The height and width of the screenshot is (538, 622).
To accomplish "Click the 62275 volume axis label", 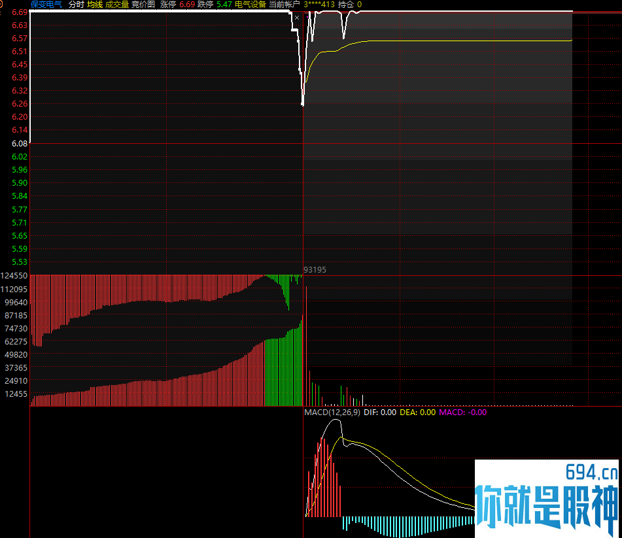I will (16, 342).
